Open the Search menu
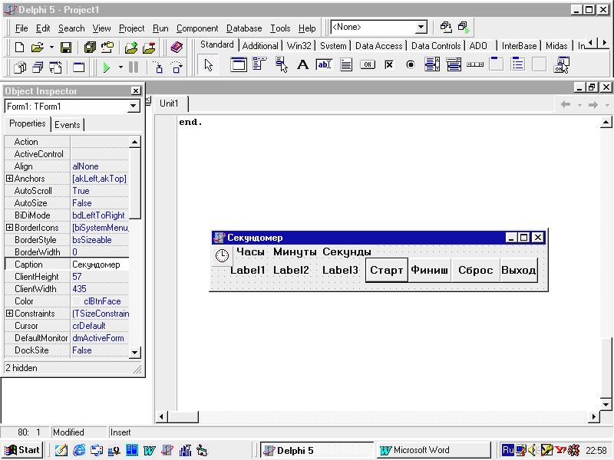Image resolution: width=614 pixels, height=460 pixels. tap(71, 28)
